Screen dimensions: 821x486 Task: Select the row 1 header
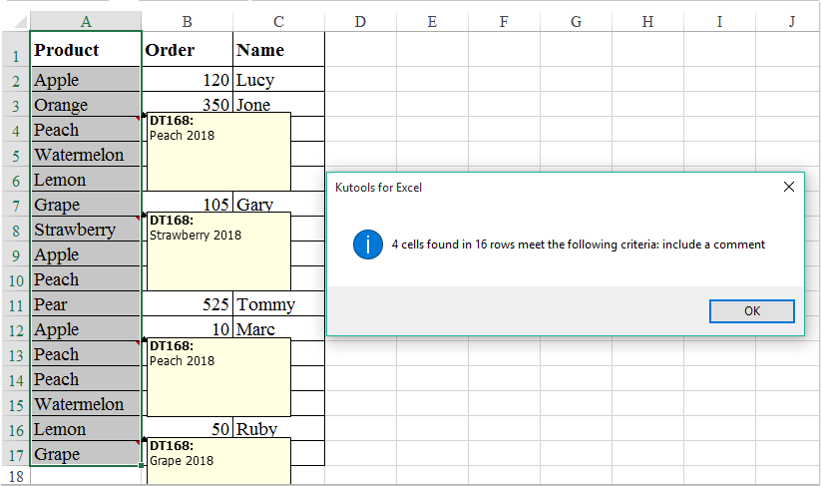tap(15, 51)
